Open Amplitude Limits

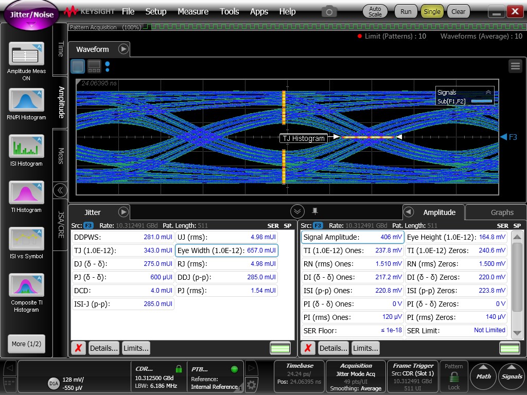coord(365,348)
